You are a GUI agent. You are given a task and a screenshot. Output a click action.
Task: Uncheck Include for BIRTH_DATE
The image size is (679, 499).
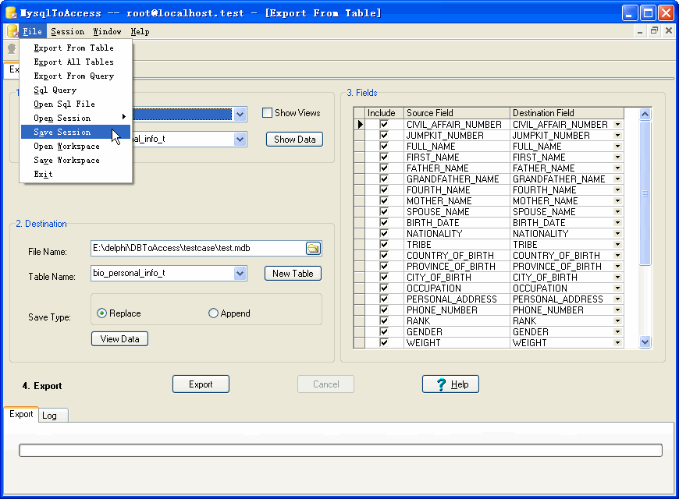(x=384, y=222)
